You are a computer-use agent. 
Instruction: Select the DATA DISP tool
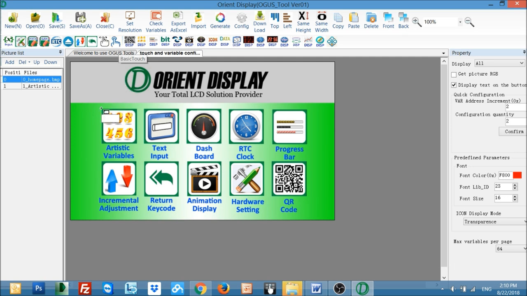click(225, 41)
